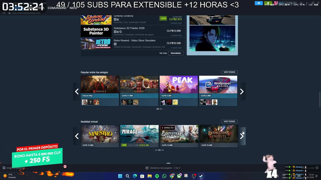Click the question mark friend avatar under Dota 2
The image size is (321, 180).
(91, 102)
